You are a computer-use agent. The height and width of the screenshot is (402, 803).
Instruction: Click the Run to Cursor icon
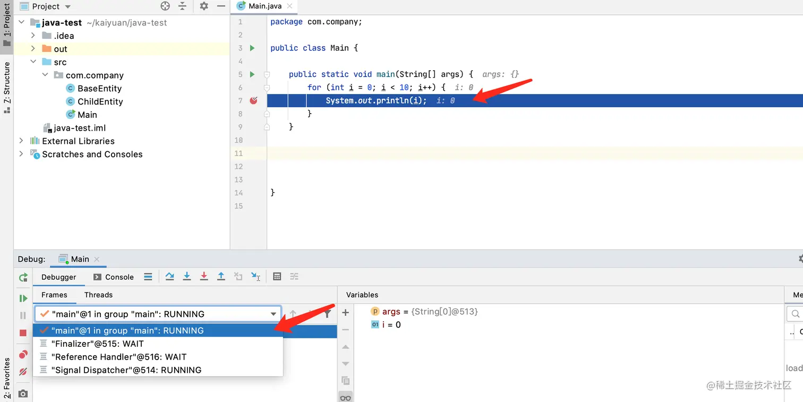[256, 277]
